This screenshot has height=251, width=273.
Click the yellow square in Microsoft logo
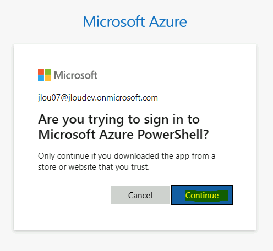[x=47, y=78]
